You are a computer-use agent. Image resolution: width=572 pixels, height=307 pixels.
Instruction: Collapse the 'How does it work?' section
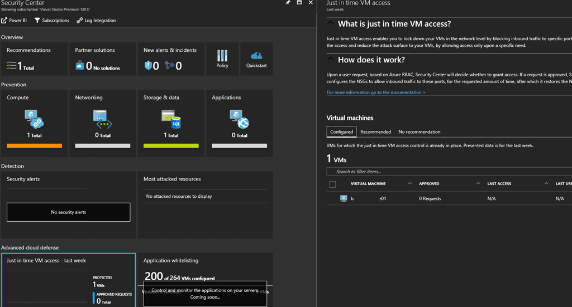(x=331, y=60)
